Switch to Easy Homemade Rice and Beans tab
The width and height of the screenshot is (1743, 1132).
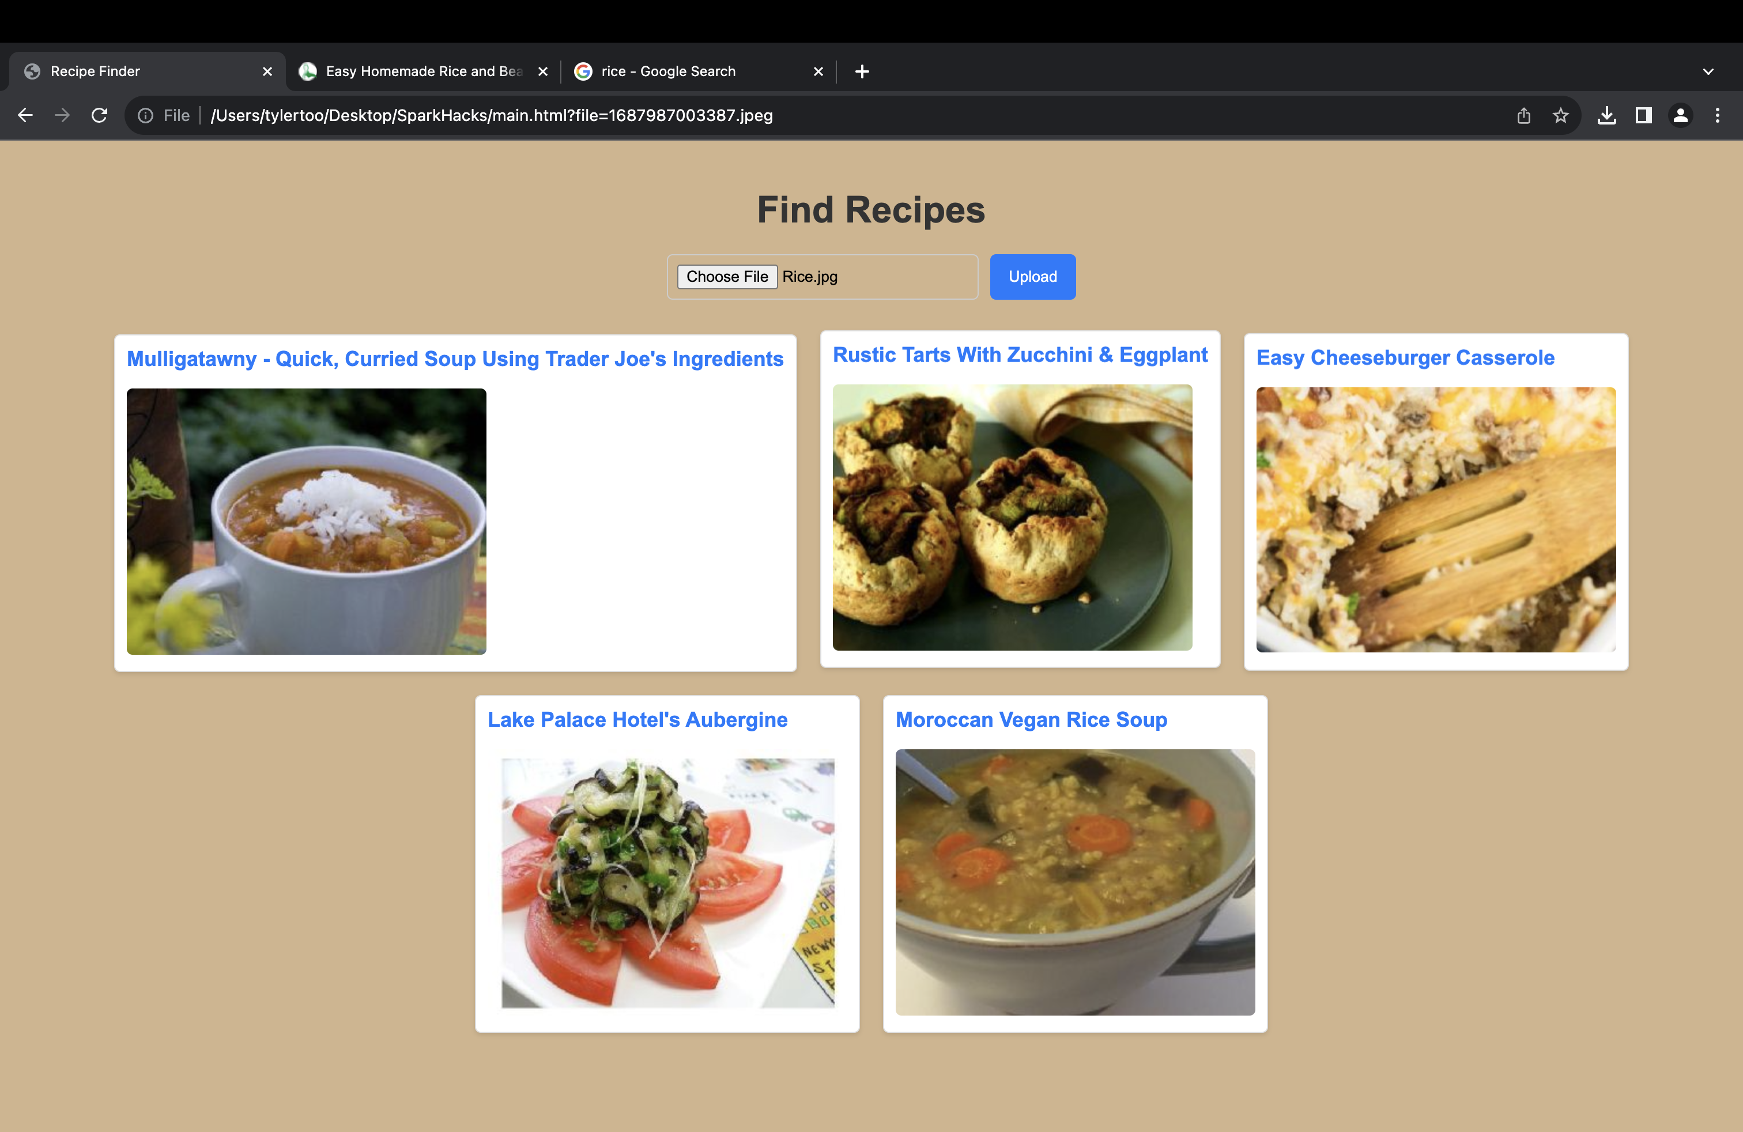pos(423,71)
